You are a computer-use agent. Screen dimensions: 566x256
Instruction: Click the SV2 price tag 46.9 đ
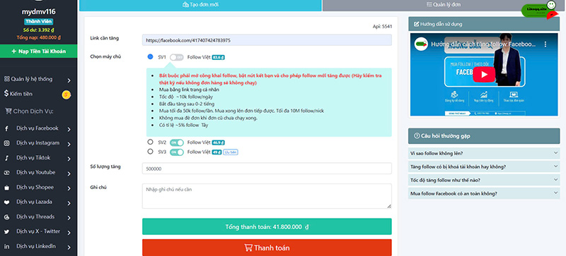[219, 142]
